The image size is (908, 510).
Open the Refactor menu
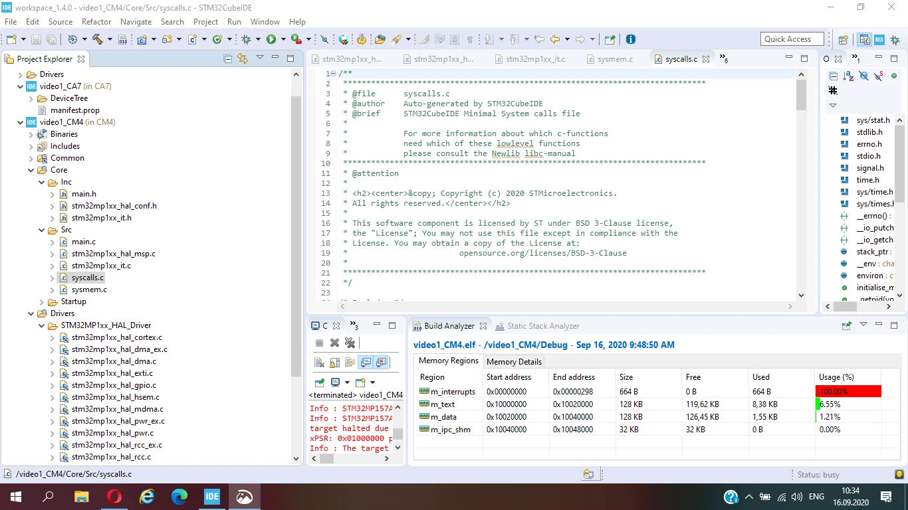pyautogui.click(x=96, y=22)
